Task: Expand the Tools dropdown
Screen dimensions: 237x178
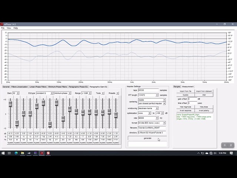Action: [103, 93]
